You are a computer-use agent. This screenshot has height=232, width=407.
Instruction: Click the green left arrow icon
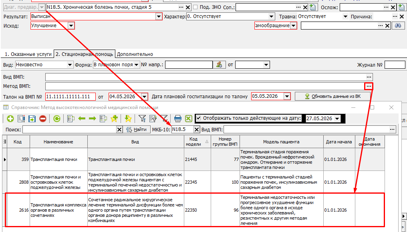[x=82, y=119]
